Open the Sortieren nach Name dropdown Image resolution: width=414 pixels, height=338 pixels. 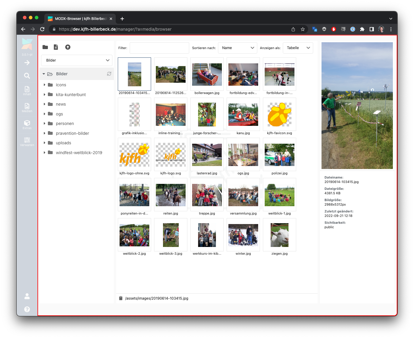click(x=237, y=48)
